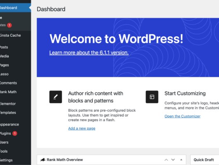
Task: Open the Settings menu
Action: [6, 160]
